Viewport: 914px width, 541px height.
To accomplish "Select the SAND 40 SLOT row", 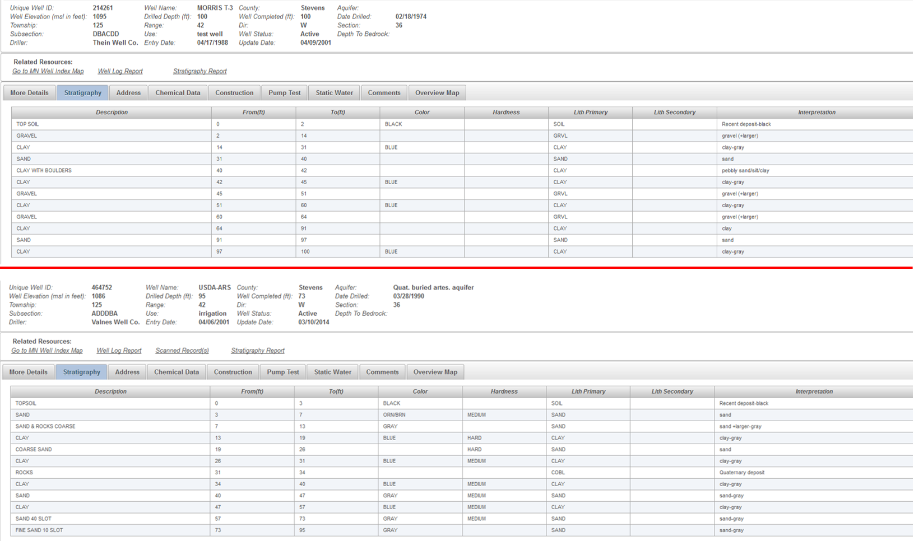I will coord(34,519).
